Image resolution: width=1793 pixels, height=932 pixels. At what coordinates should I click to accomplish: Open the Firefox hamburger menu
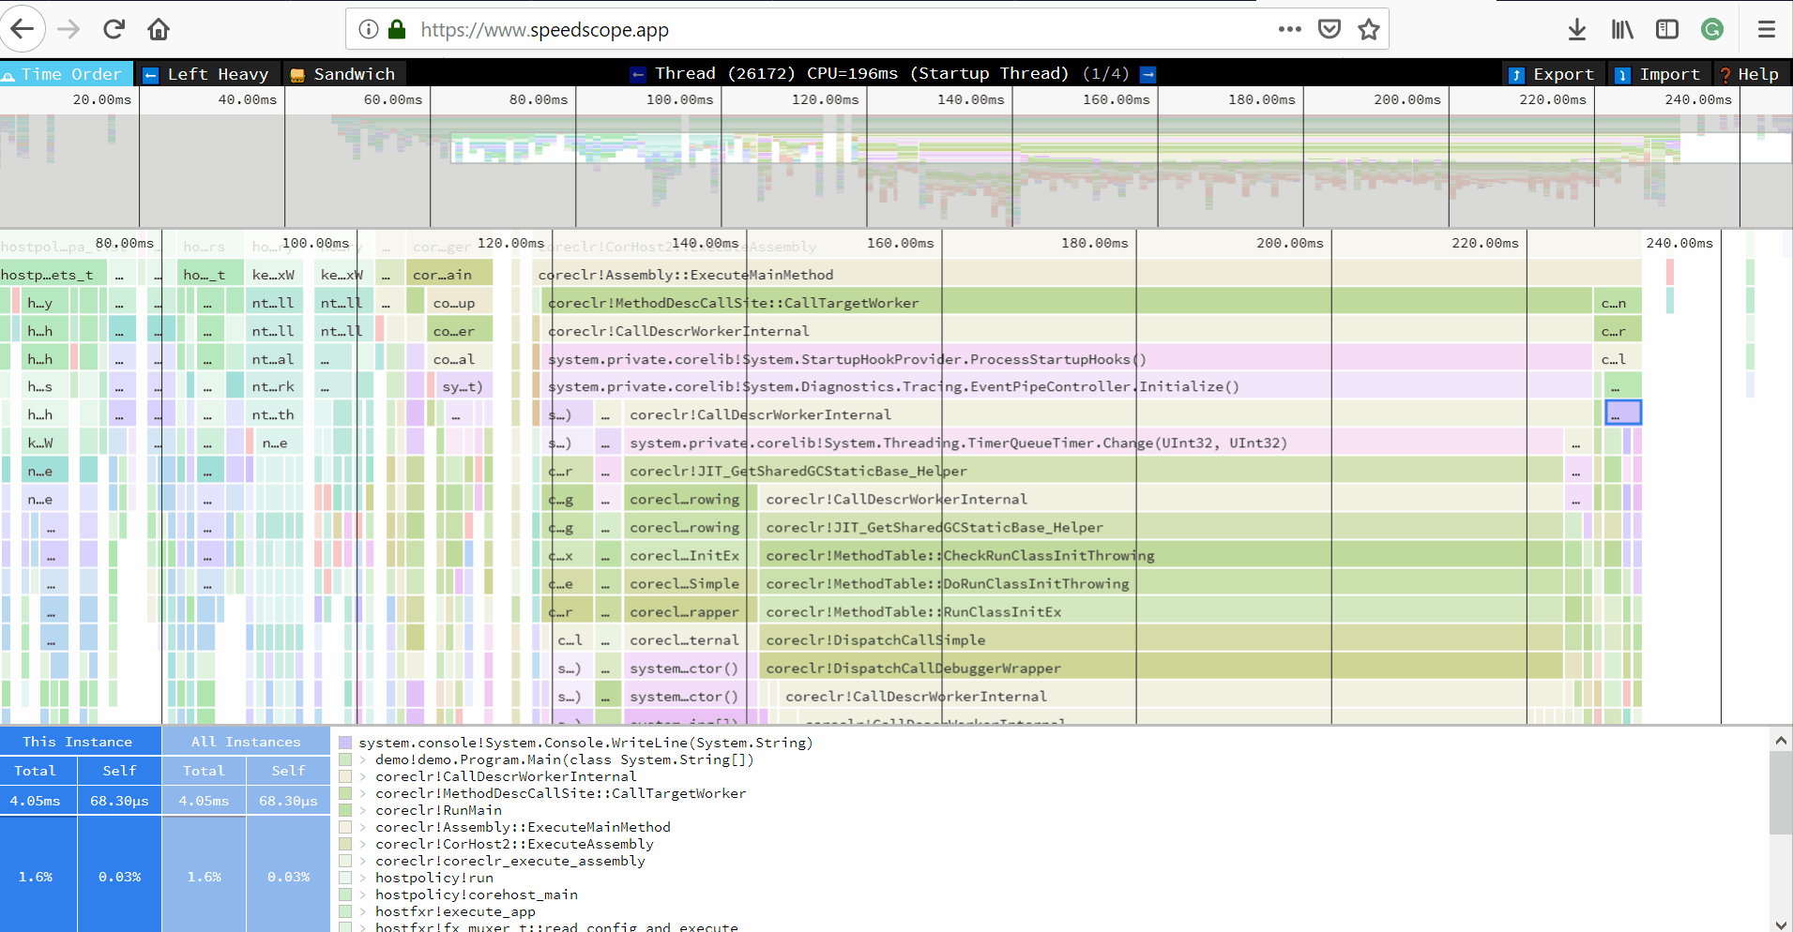click(x=1766, y=29)
